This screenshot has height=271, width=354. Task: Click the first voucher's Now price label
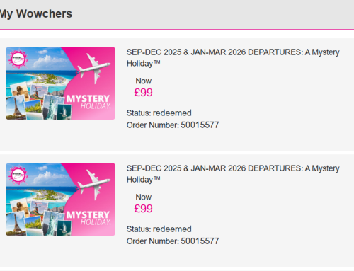click(143, 81)
